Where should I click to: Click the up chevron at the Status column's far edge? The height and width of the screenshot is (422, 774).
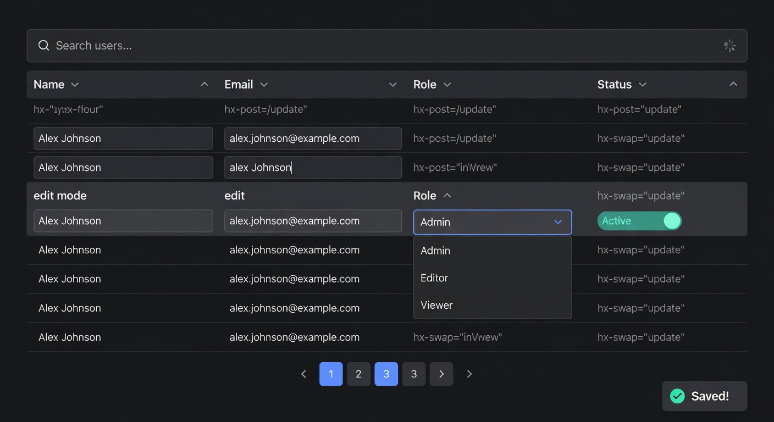pos(733,84)
